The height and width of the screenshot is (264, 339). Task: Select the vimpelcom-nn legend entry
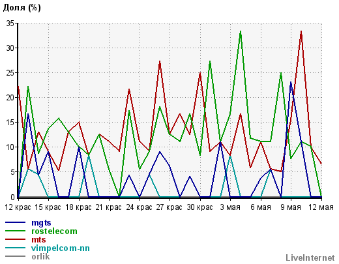(x=61, y=248)
